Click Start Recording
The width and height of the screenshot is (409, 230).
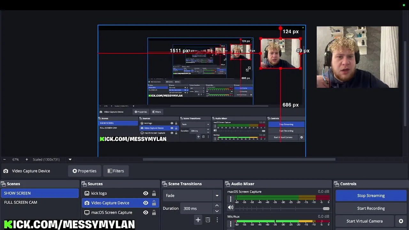coord(371,208)
